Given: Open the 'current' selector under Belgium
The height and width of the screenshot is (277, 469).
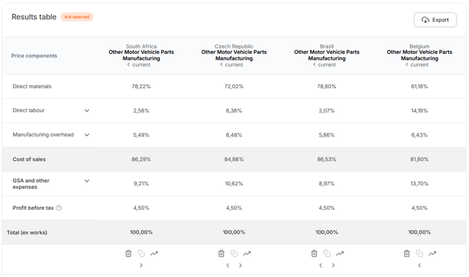Looking at the screenshot, I should (x=417, y=64).
